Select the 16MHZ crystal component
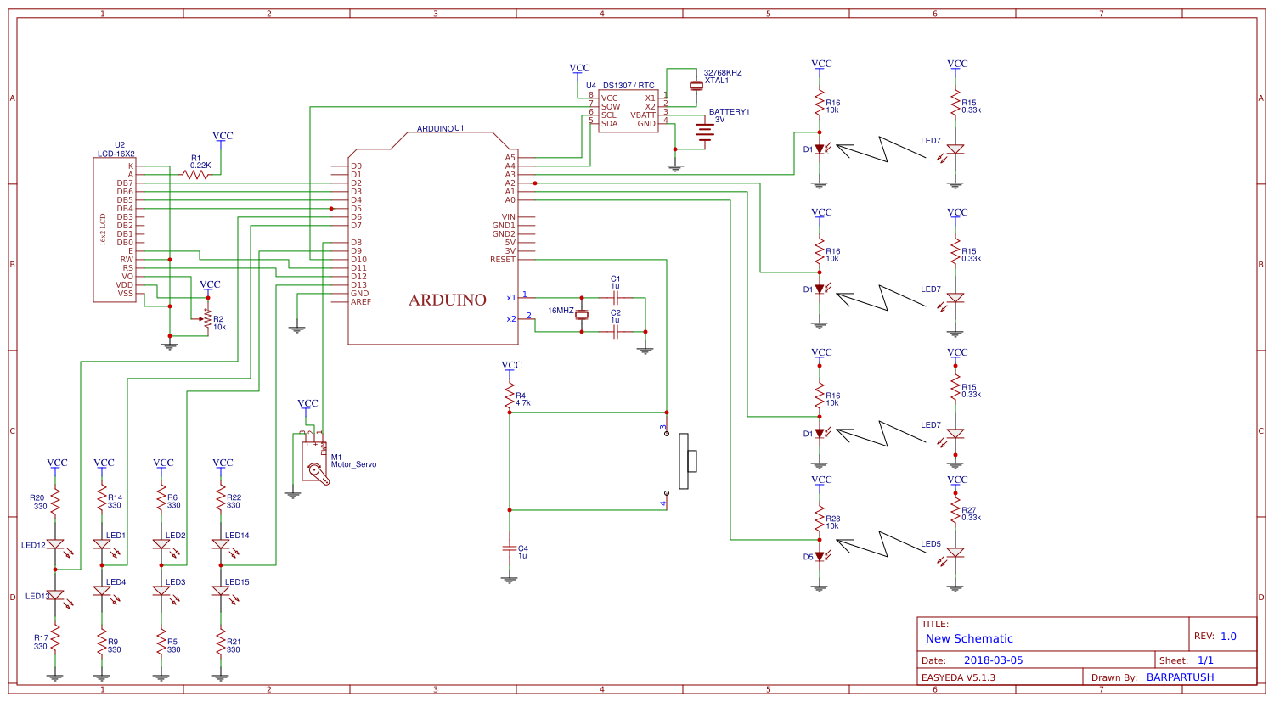 click(582, 315)
